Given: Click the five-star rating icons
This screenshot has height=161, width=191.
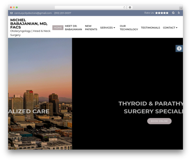Looking at the screenshot, I should tap(162, 13).
